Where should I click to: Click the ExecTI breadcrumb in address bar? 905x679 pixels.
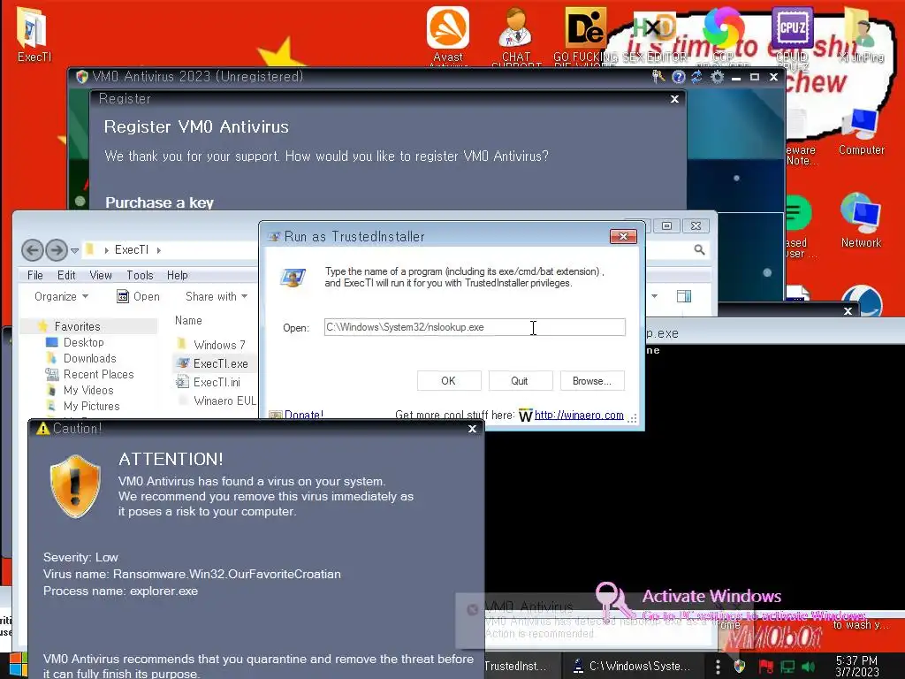[x=132, y=250]
